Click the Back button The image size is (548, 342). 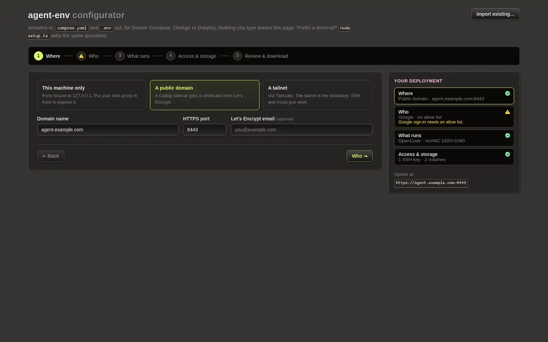[51, 156]
